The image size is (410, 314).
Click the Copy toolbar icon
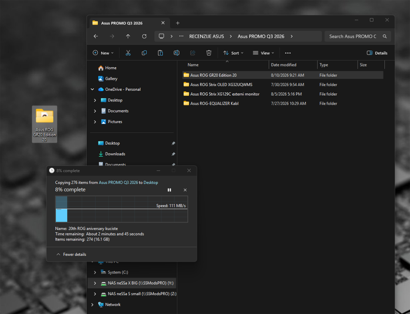point(144,53)
